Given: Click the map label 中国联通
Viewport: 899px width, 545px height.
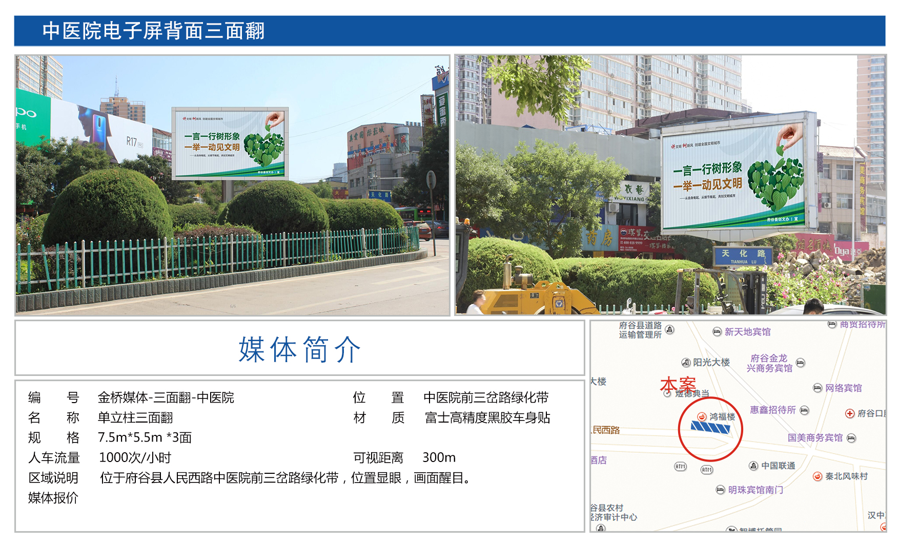Looking at the screenshot, I should click(778, 466).
